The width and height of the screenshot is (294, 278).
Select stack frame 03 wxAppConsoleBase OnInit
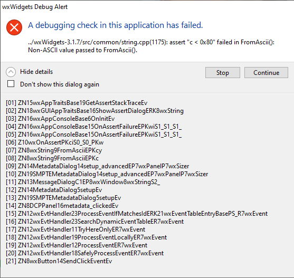tap(60, 119)
